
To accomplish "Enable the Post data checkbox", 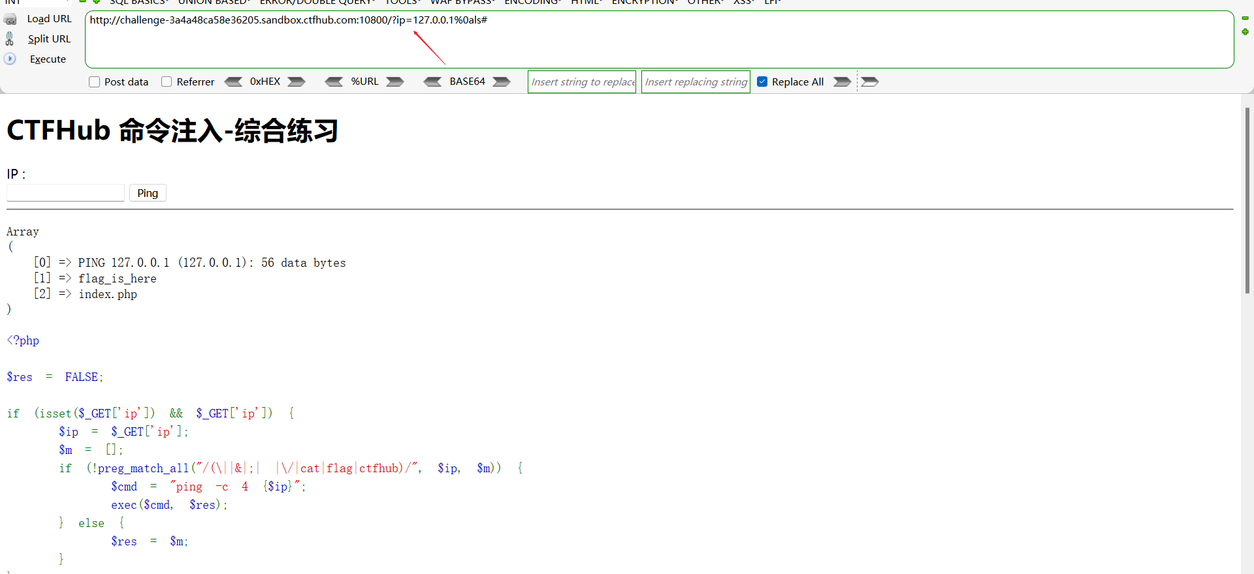I will coord(94,82).
